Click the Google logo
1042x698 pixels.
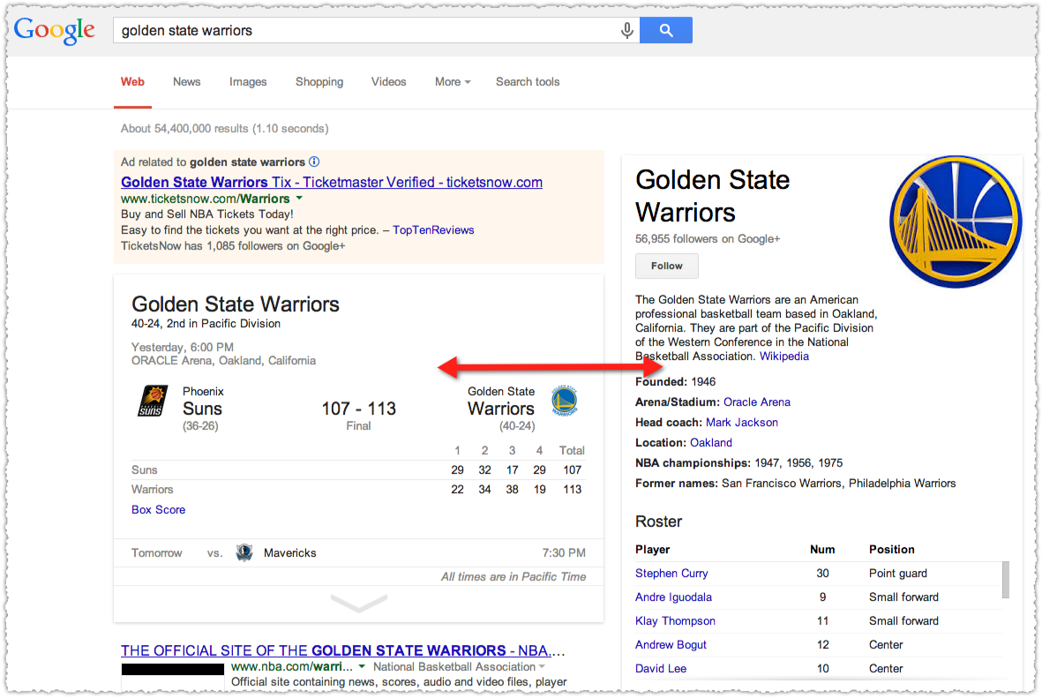coord(55,30)
